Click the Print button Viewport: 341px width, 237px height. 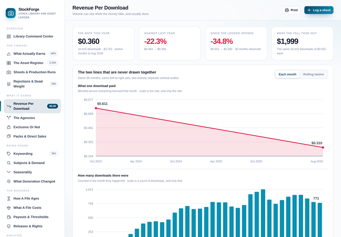pos(291,10)
